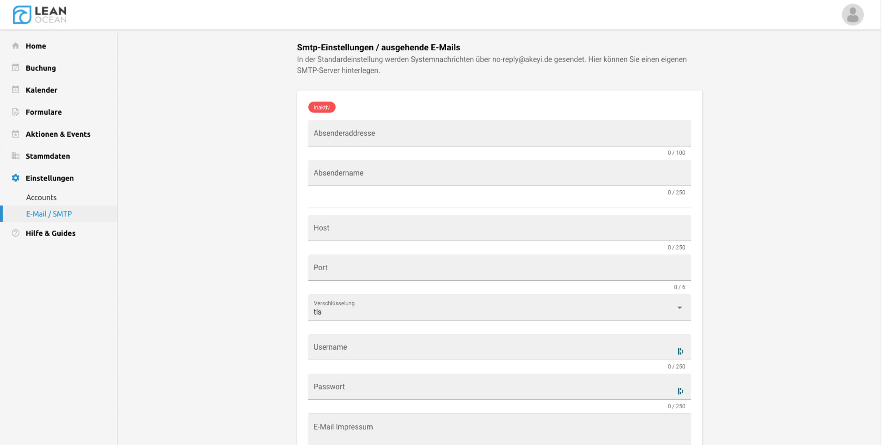Open the user avatar profile menu
Screen dimensions: 882x445
coord(852,15)
